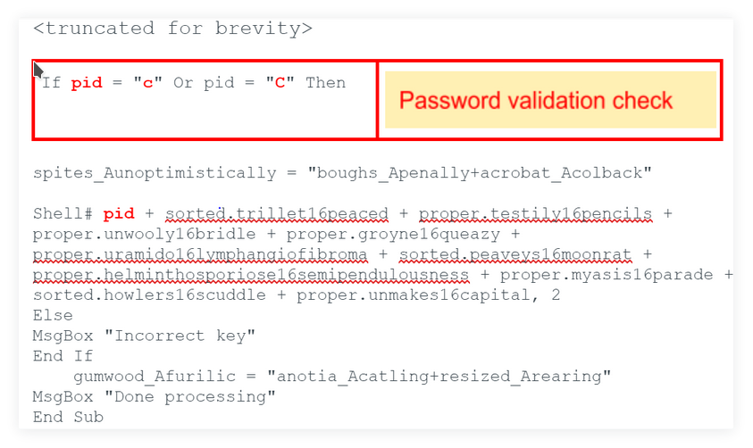Screen dimensions: 753x448
Task: Click the "Then" keyword
Action: pyautogui.click(x=325, y=83)
